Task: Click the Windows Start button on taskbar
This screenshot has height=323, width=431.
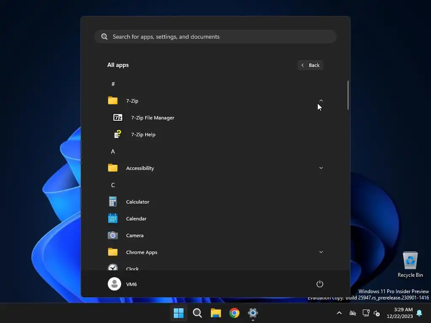Action: (x=178, y=313)
